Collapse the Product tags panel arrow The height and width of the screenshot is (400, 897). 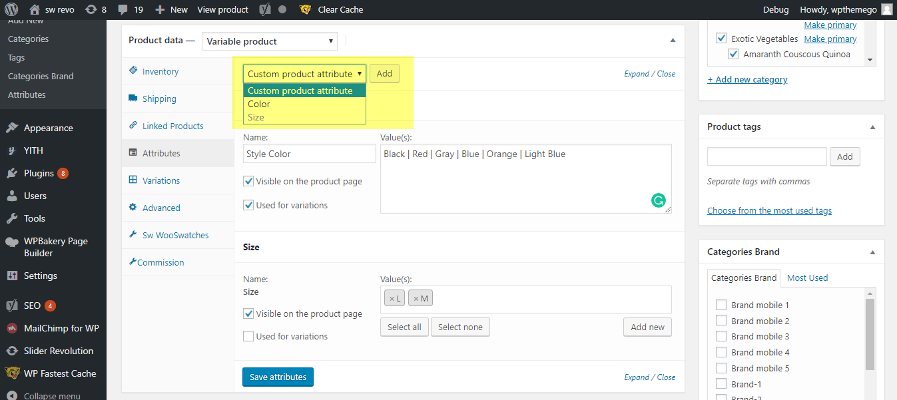[872, 127]
